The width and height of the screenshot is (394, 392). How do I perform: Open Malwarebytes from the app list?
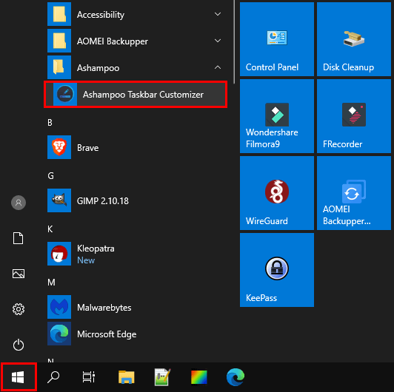[136, 307]
